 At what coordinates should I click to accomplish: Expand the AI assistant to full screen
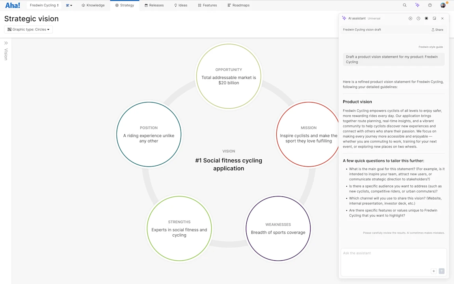tap(426, 18)
